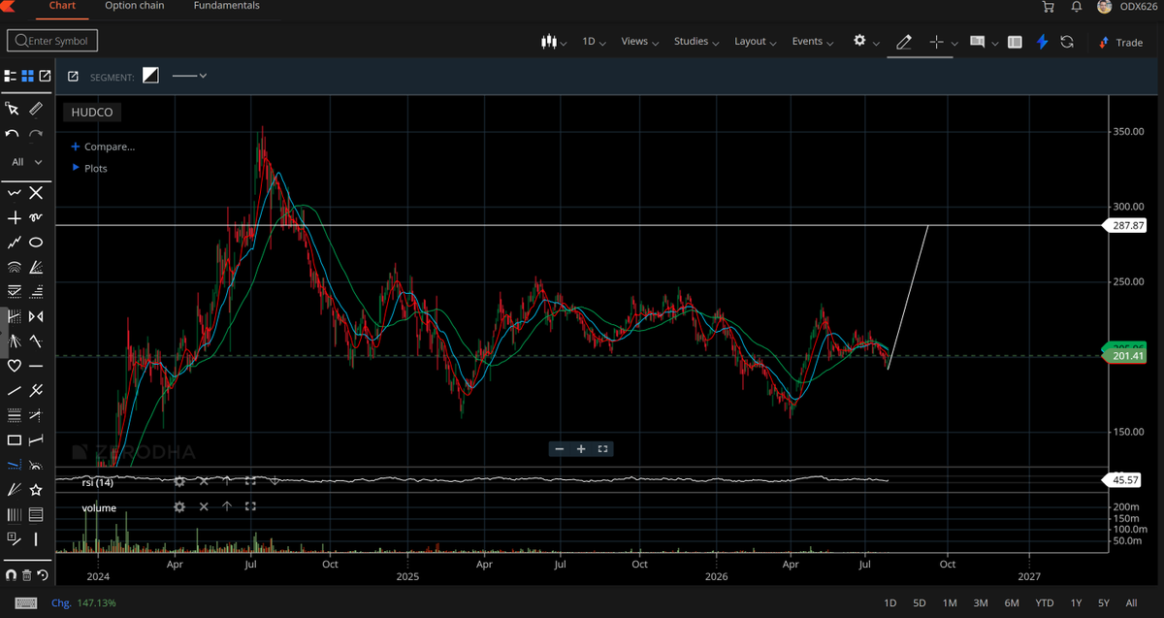The width and height of the screenshot is (1164, 618).
Task: Open the segment line style dropdown
Action: point(188,76)
